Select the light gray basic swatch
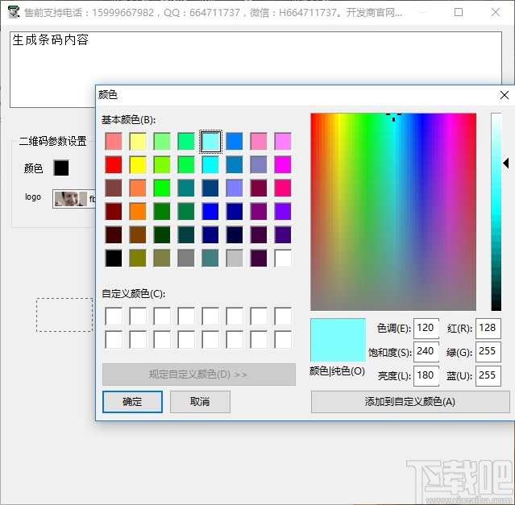The width and height of the screenshot is (515, 505). [x=235, y=259]
